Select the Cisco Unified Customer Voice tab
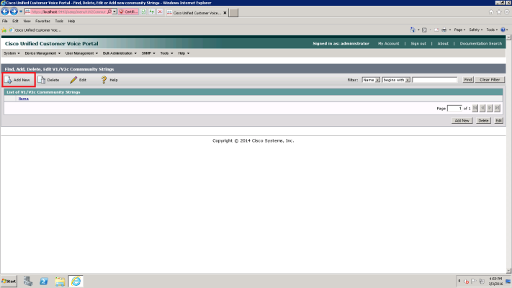The image size is (512, 288). click(197, 13)
